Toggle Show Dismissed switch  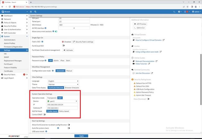148,99
